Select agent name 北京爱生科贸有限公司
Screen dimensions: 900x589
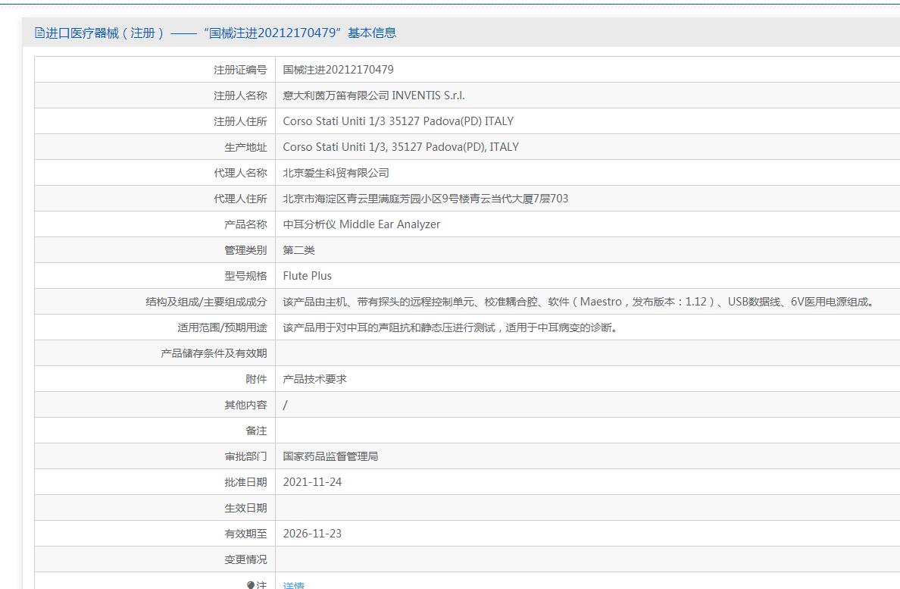[336, 173]
